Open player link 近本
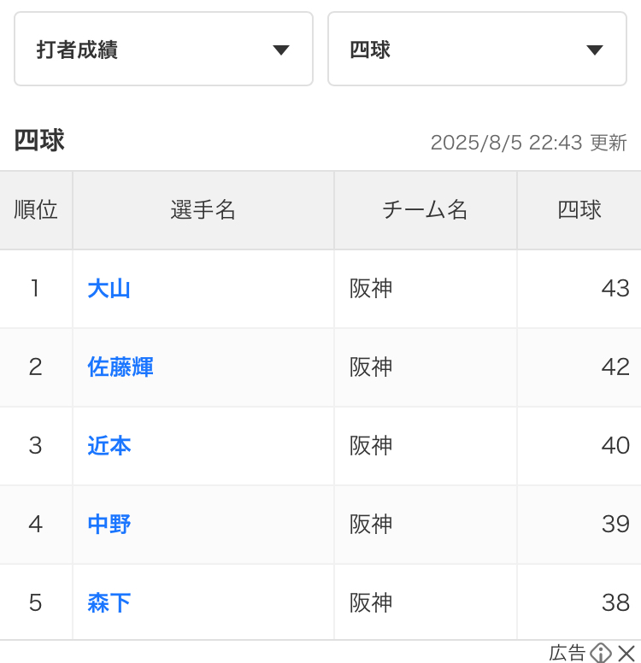This screenshot has height=663, width=641. coord(109,446)
